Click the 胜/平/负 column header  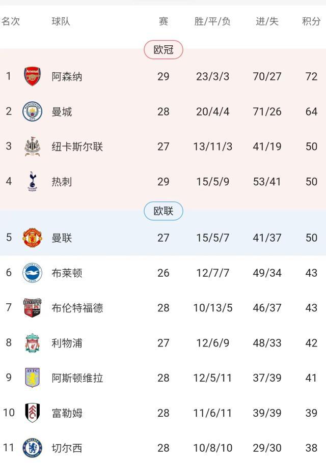(x=212, y=21)
